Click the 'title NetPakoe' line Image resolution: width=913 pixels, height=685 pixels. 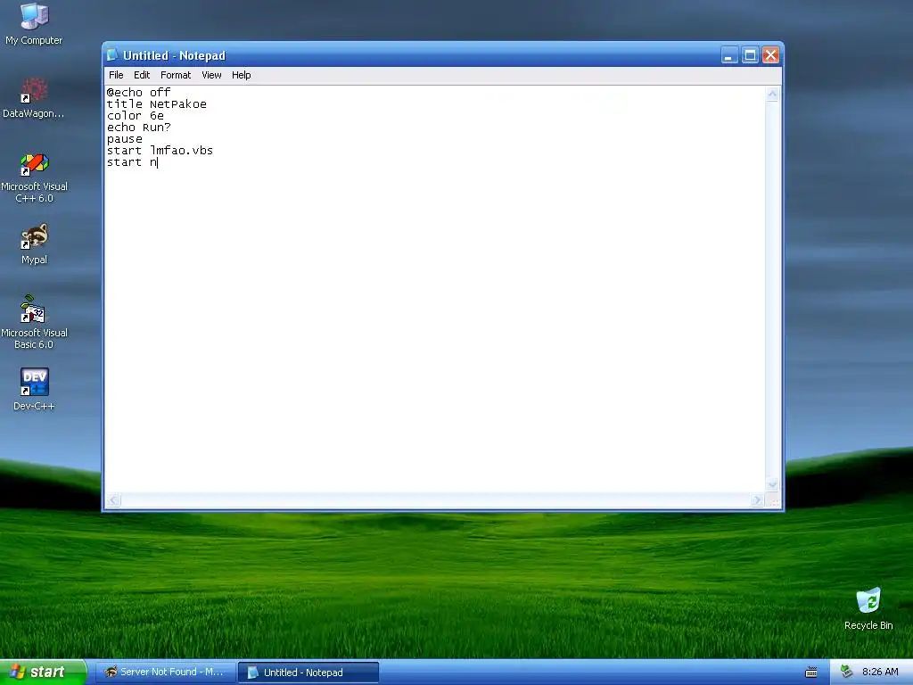tap(157, 103)
